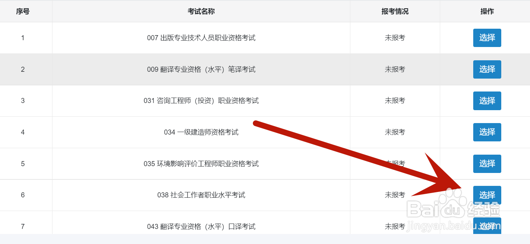The height and width of the screenshot is (244, 530).
Task: Click 选择 button for 007 出版专业技术人员职业资格考试
Action: (487, 38)
